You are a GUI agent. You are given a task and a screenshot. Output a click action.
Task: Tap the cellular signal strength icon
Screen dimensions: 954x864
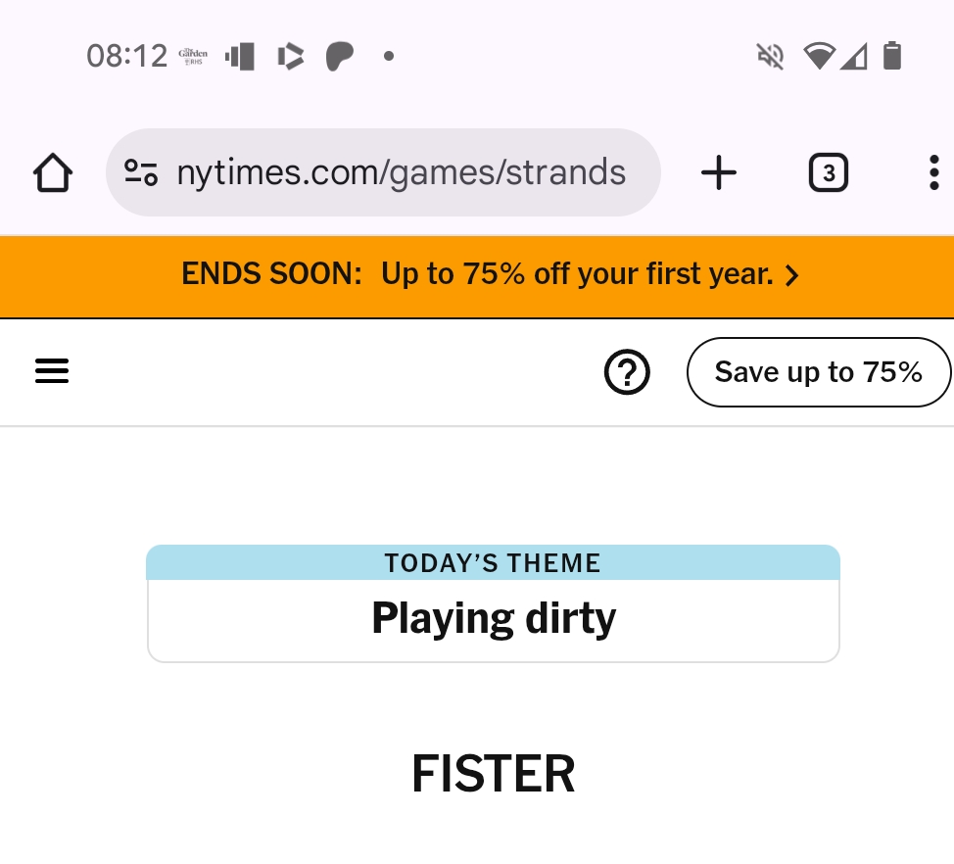tap(854, 56)
